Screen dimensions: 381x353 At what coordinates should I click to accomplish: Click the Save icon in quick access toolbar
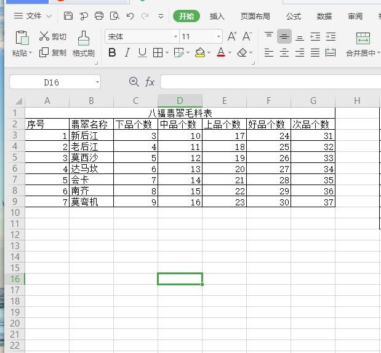[68, 16]
